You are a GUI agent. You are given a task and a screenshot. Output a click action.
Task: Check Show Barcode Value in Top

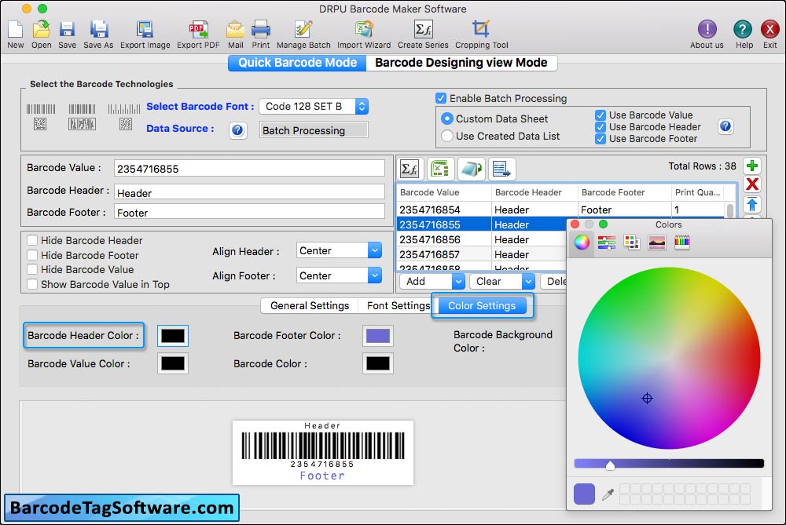click(32, 284)
